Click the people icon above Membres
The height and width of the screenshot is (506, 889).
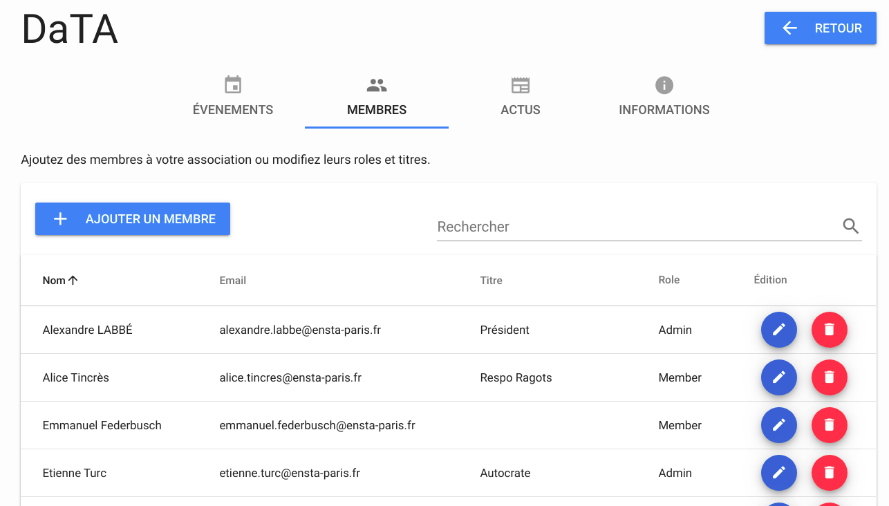tap(377, 85)
